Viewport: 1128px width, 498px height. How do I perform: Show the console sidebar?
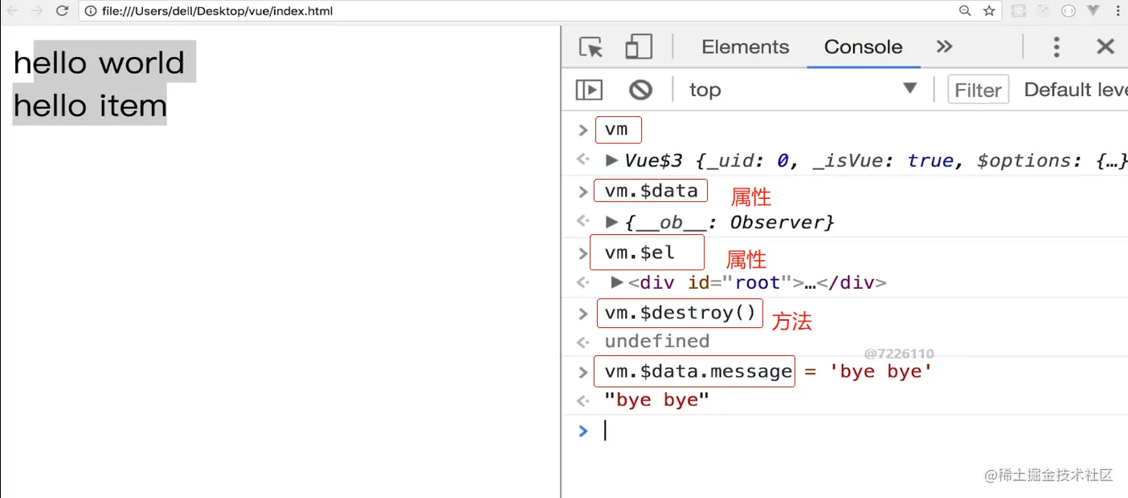tap(589, 90)
